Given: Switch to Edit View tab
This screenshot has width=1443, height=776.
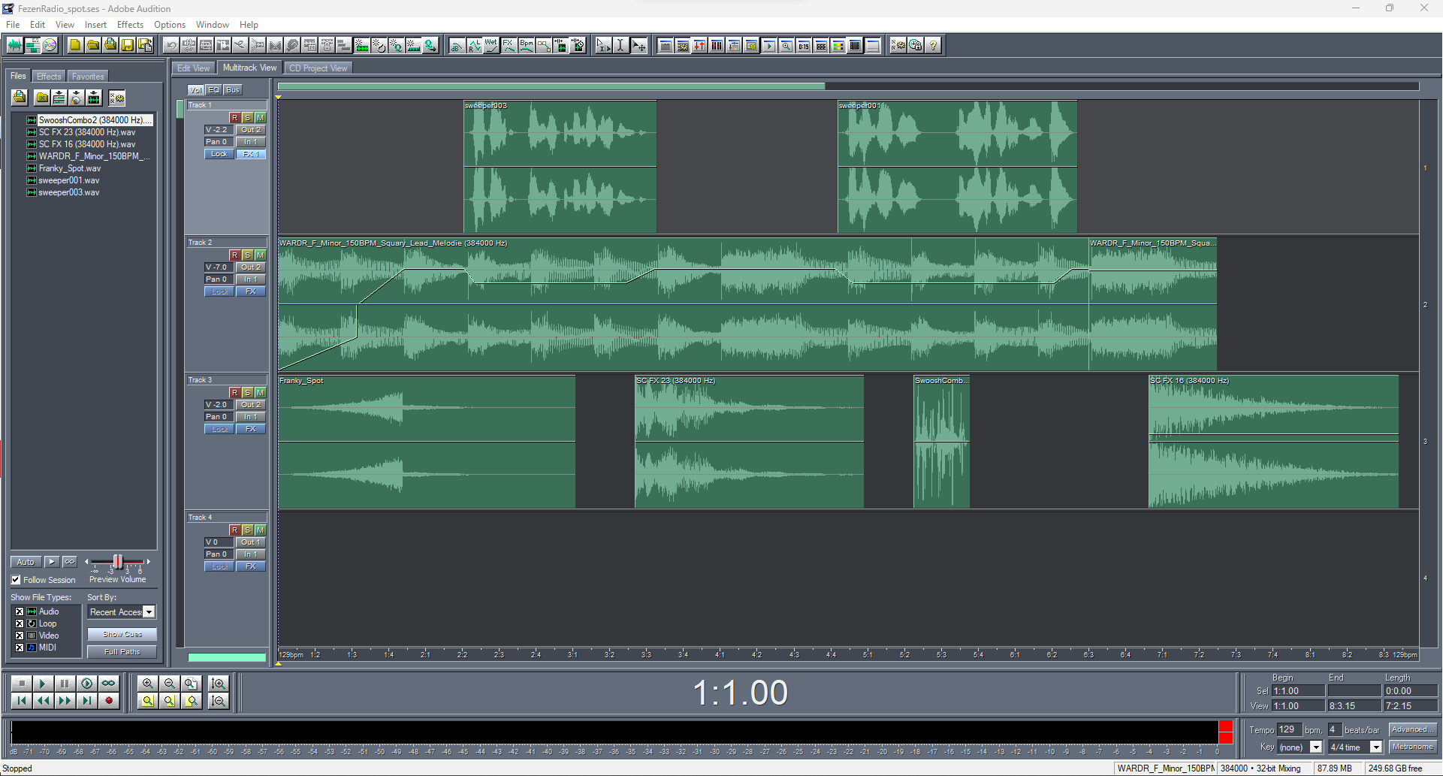Looking at the screenshot, I should tap(193, 68).
